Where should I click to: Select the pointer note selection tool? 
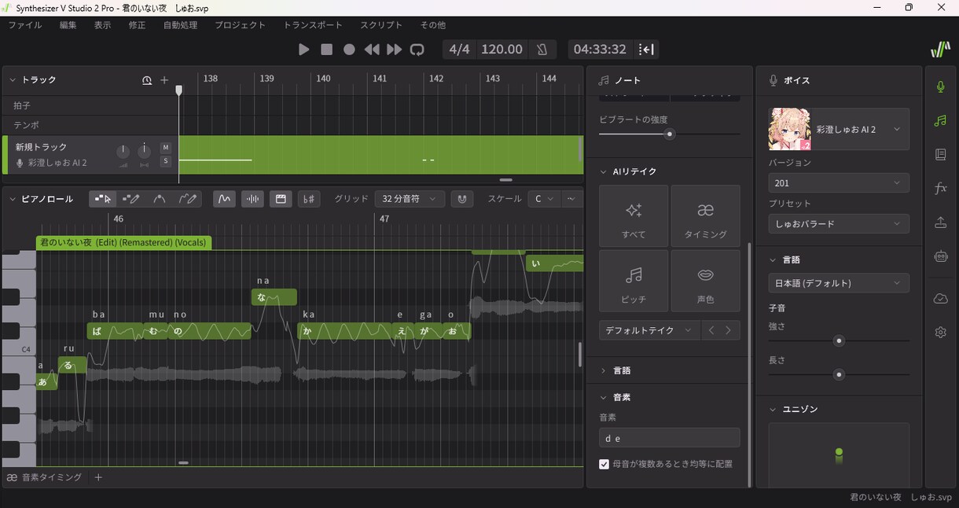(x=103, y=199)
